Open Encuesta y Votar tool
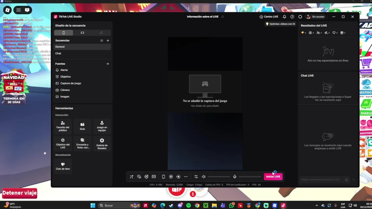The width and height of the screenshot is (372, 209). click(82, 143)
